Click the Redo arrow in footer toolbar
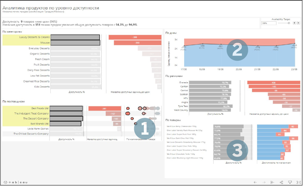Image resolution: width=303 pixels, height=186 pixels. point(264,182)
